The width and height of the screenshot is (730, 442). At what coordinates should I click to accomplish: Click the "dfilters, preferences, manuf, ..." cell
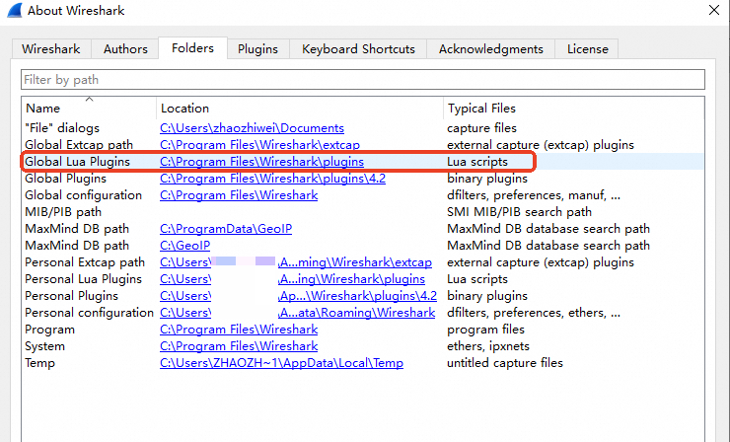(534, 195)
